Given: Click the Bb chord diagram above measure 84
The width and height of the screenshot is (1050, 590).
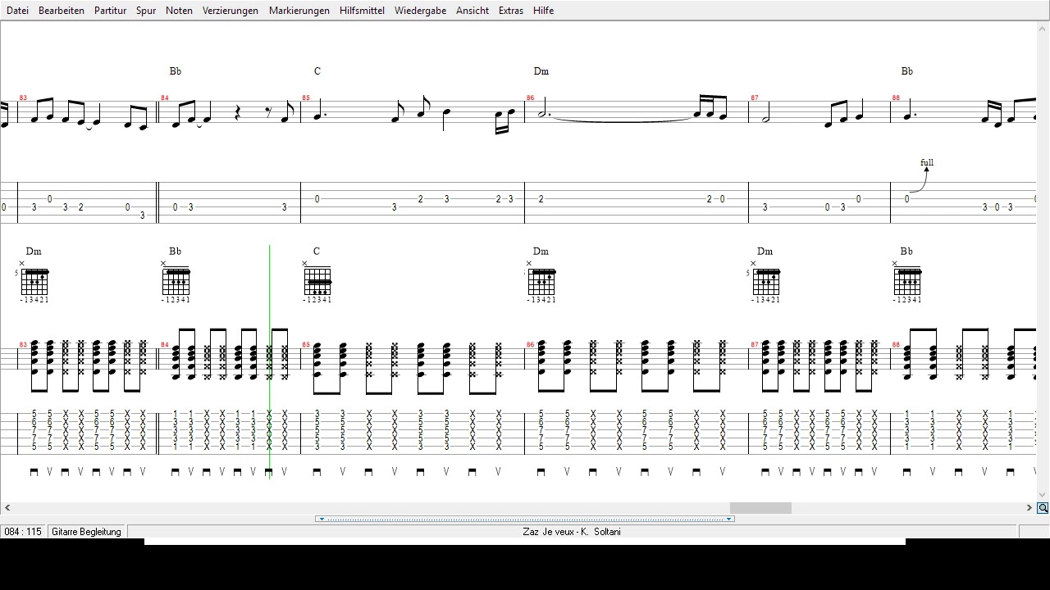Looking at the screenshot, I should tap(176, 282).
